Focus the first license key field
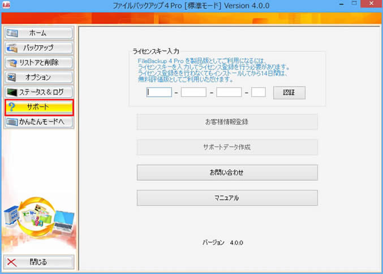The width and height of the screenshot is (383, 274). tap(159, 92)
